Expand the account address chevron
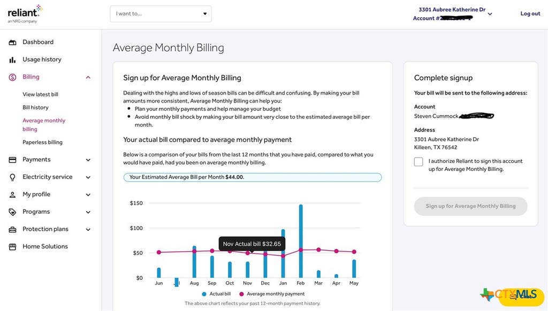This screenshot has height=311, width=548. click(490, 14)
